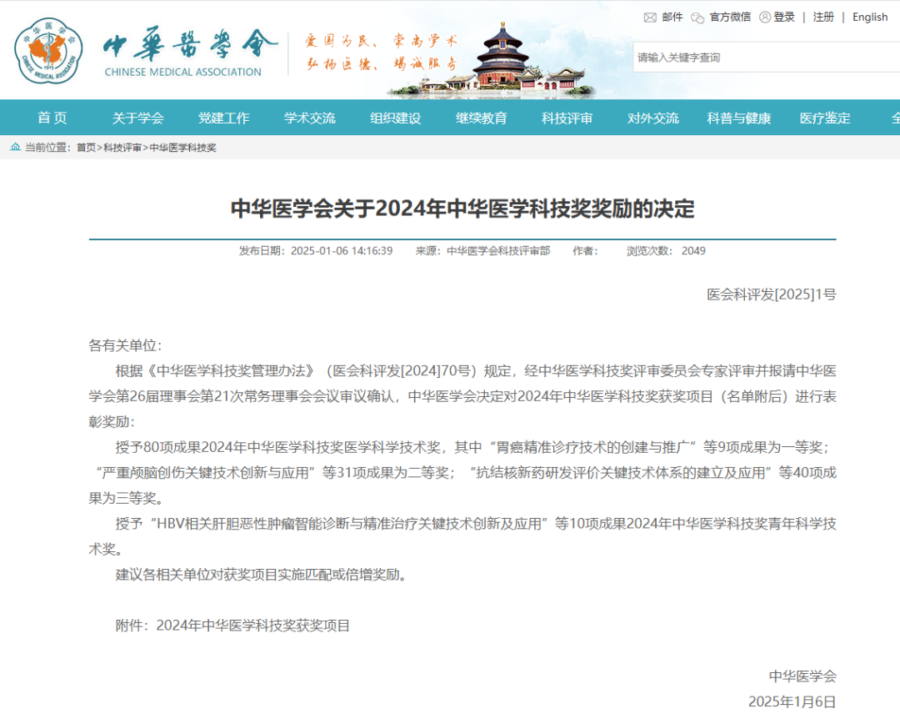
Task: Focus the keyword search input field
Action: [767, 57]
